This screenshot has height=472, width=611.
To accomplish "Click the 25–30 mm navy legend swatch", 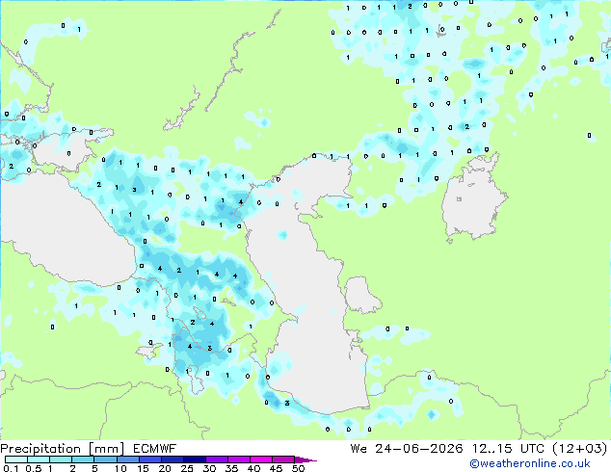I will (195, 459).
